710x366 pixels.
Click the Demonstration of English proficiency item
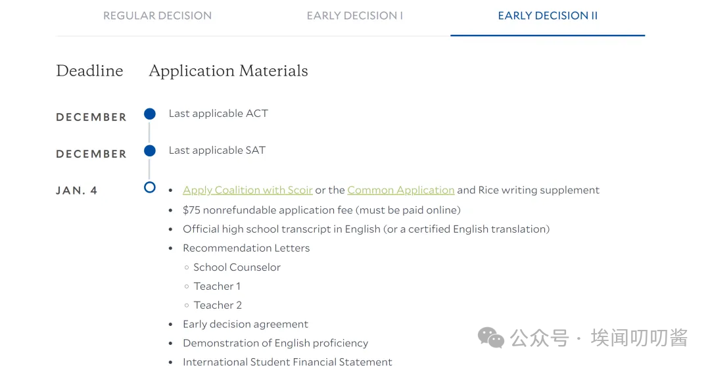(x=275, y=343)
